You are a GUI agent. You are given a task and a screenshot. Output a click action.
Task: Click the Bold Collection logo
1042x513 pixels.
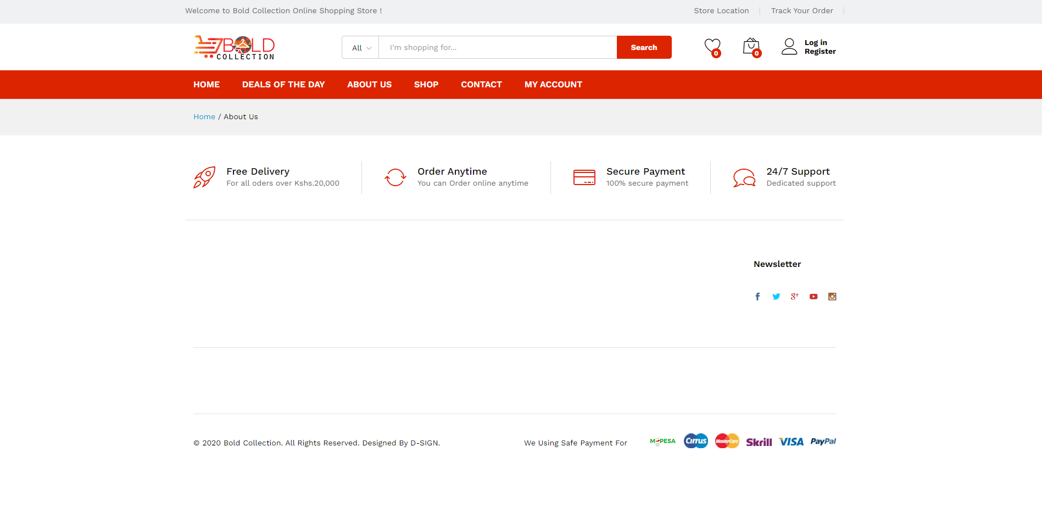coord(234,48)
